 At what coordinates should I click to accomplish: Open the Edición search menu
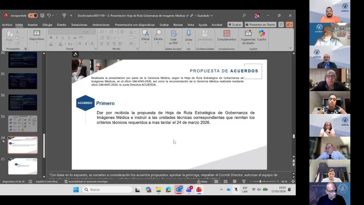158,36
